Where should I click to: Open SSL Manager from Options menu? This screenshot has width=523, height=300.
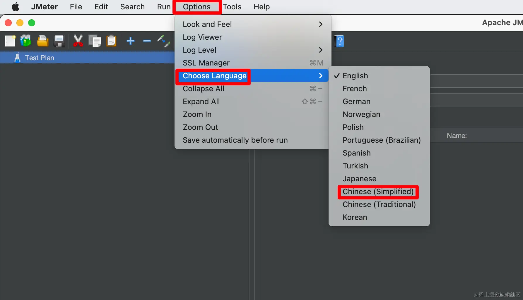(x=253, y=63)
